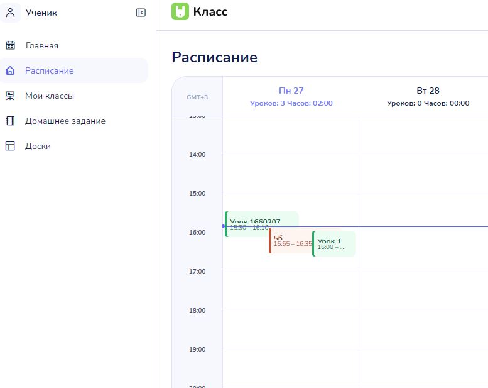Viewport: 488px width, 388px height.
Task: Click the Расписание house icon
Action: (x=10, y=70)
